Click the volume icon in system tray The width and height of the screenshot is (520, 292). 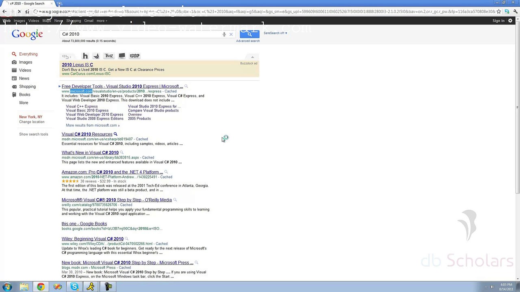(492, 287)
